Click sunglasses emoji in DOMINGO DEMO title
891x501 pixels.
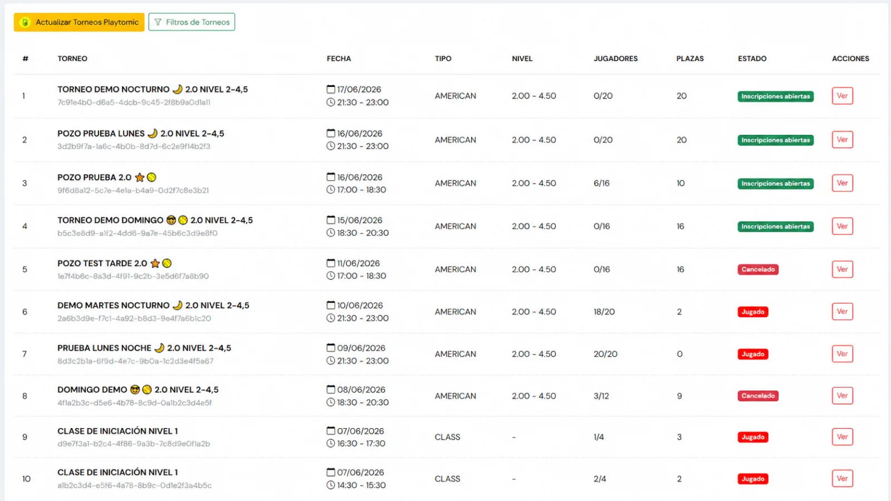point(135,390)
